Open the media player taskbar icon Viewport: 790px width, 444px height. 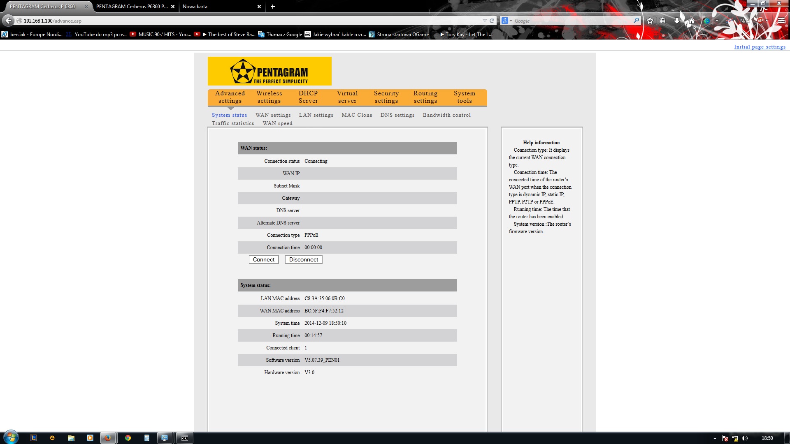[x=90, y=438]
